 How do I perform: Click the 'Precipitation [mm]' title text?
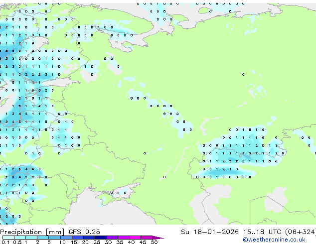click(32, 232)
